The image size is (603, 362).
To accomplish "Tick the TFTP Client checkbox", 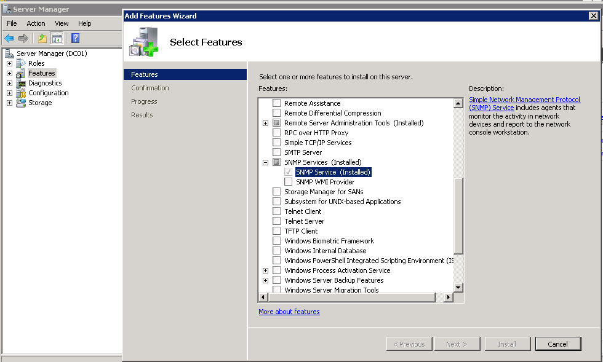I will (x=276, y=231).
